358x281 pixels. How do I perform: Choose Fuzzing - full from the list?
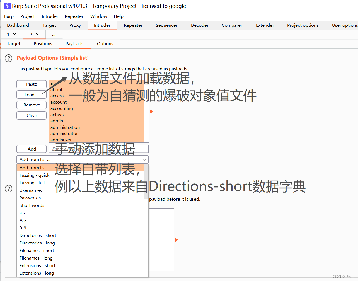tap(80, 183)
